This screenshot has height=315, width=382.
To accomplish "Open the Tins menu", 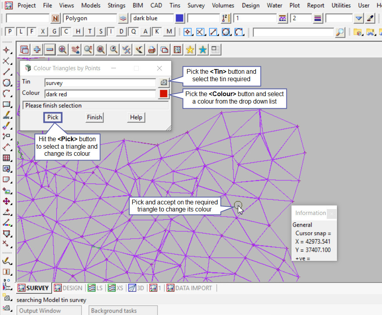I will click(175, 5).
